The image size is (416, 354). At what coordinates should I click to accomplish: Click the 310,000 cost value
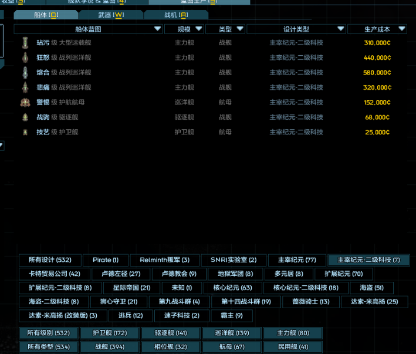tap(377, 43)
